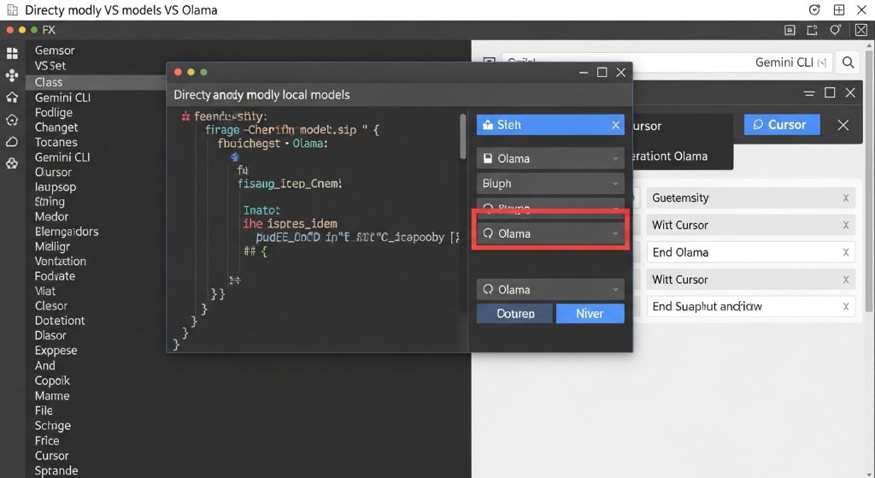This screenshot has height=478, width=875.
Task: Clear the End Olama field using its X
Action: coord(845,252)
